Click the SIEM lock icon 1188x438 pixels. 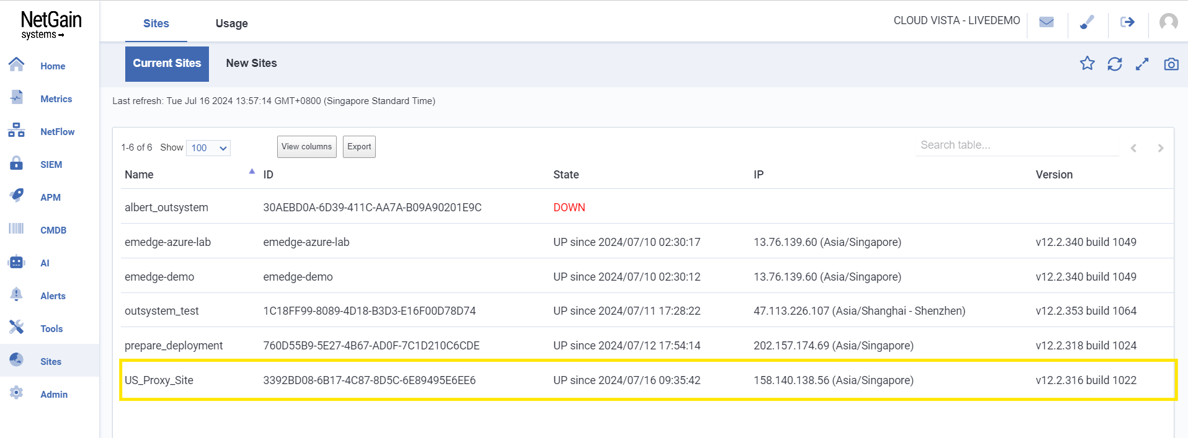[17, 163]
